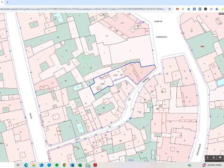Image resolution: width=224 pixels, height=168 pixels.
Task: Open Excel from the taskbar
Action: tap(80, 165)
